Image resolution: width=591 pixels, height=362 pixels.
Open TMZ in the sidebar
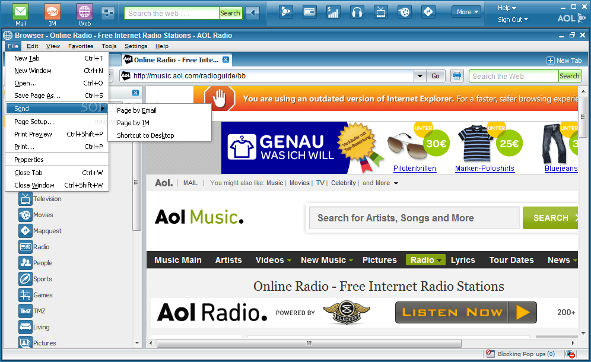point(32,311)
